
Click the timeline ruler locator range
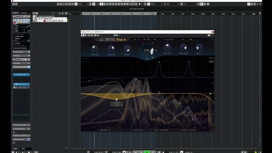pyautogui.click(x=119, y=14)
